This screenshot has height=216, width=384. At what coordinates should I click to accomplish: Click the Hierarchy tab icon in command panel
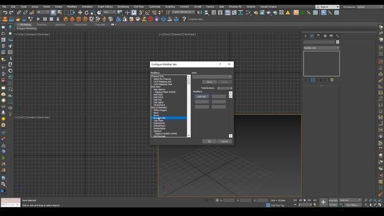[x=318, y=36]
